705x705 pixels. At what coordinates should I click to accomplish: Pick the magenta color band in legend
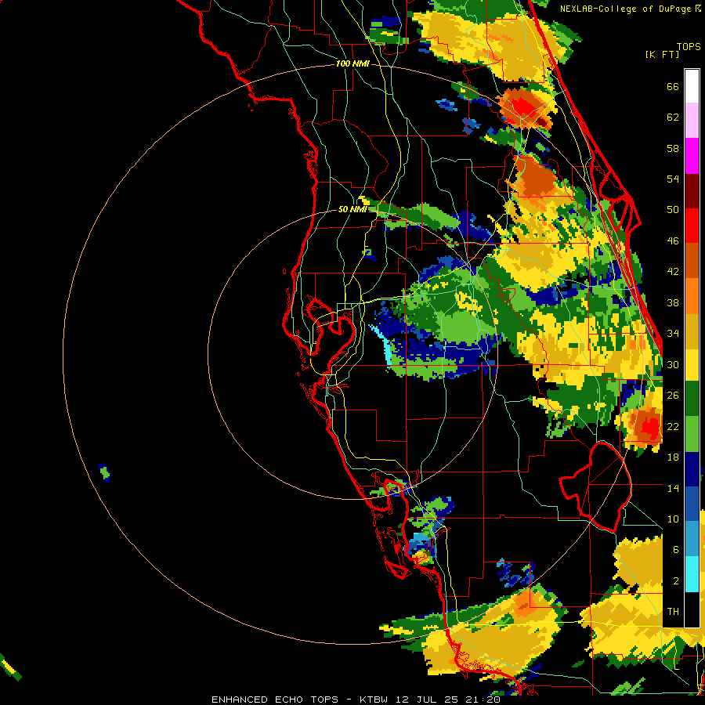692,156
